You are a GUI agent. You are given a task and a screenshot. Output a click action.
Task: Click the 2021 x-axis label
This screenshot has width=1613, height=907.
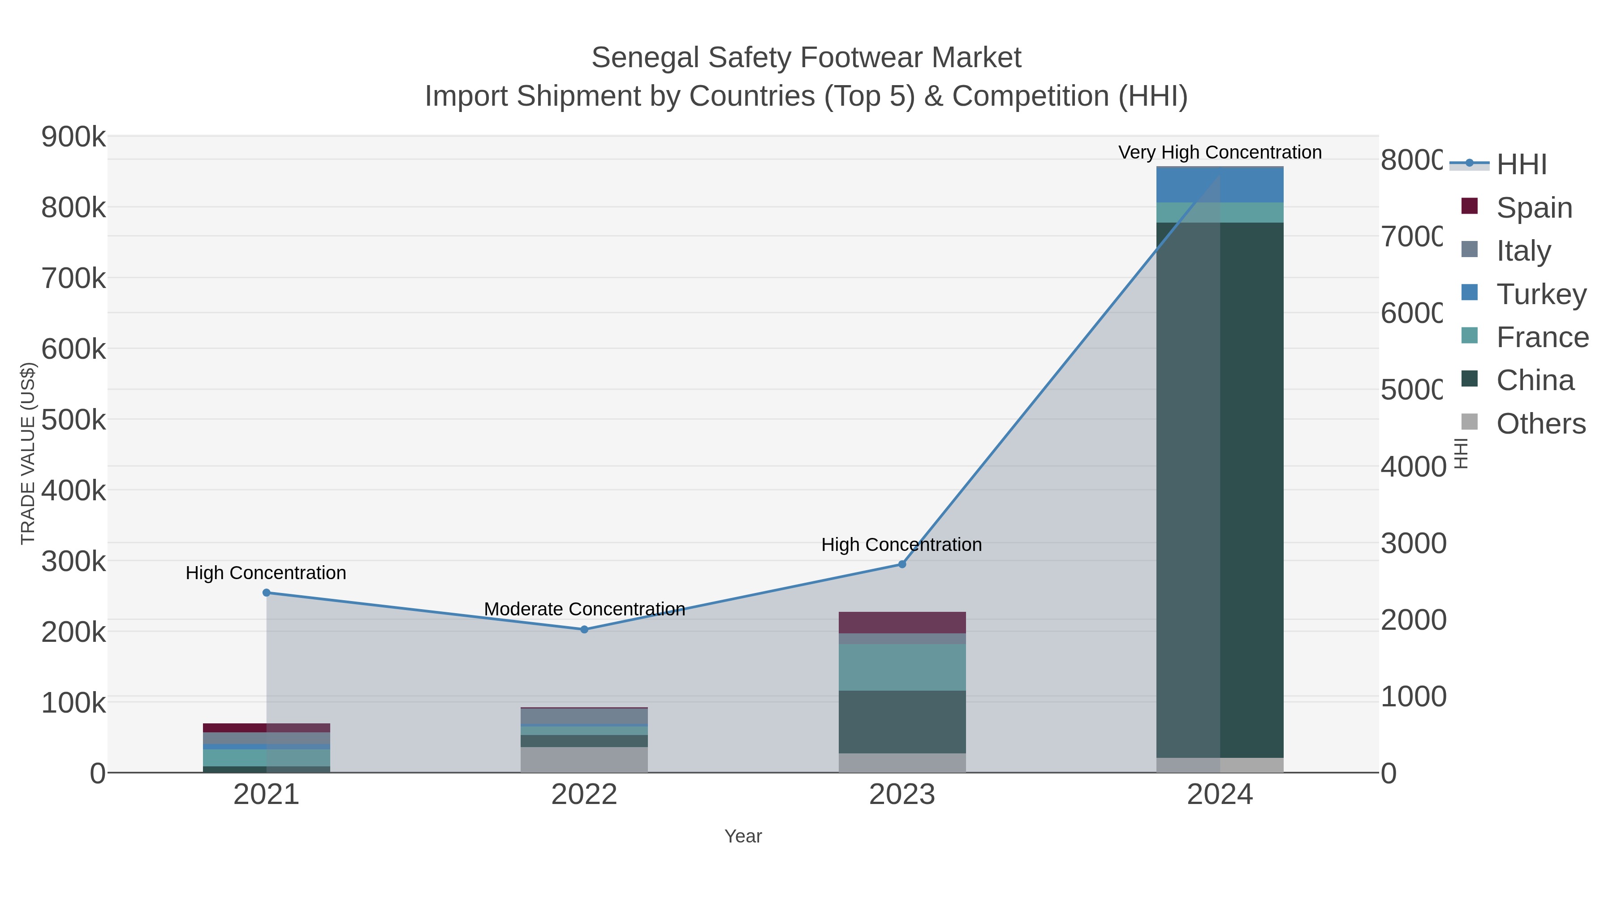point(266,794)
